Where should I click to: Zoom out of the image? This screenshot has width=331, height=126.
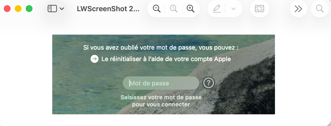pos(156,9)
